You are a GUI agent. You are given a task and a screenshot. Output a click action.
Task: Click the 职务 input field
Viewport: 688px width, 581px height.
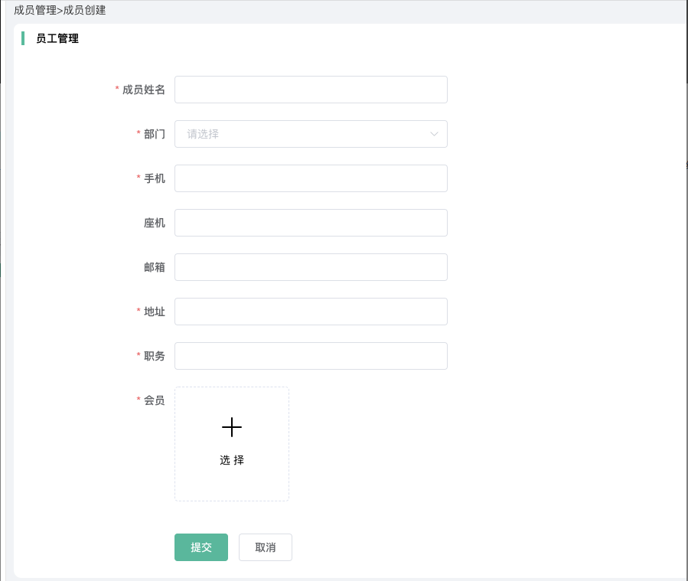click(311, 356)
